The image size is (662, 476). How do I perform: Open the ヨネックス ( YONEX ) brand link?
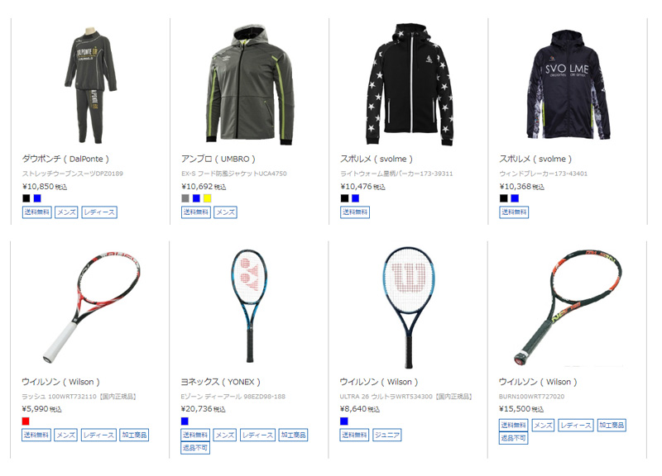tap(220, 382)
